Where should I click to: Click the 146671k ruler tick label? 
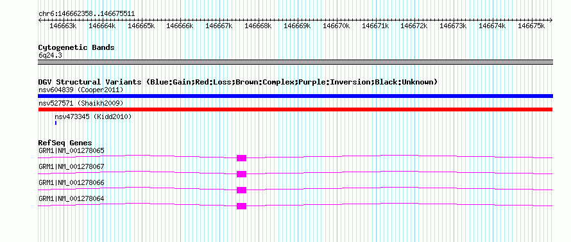coord(375,26)
